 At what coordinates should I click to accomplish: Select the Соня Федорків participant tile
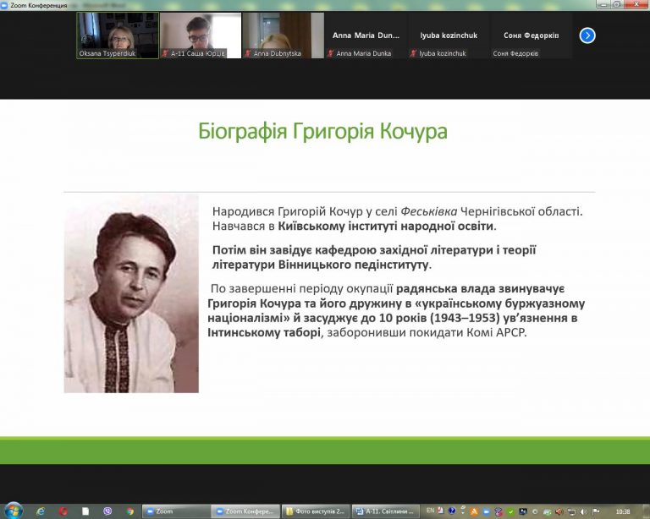tap(531, 36)
